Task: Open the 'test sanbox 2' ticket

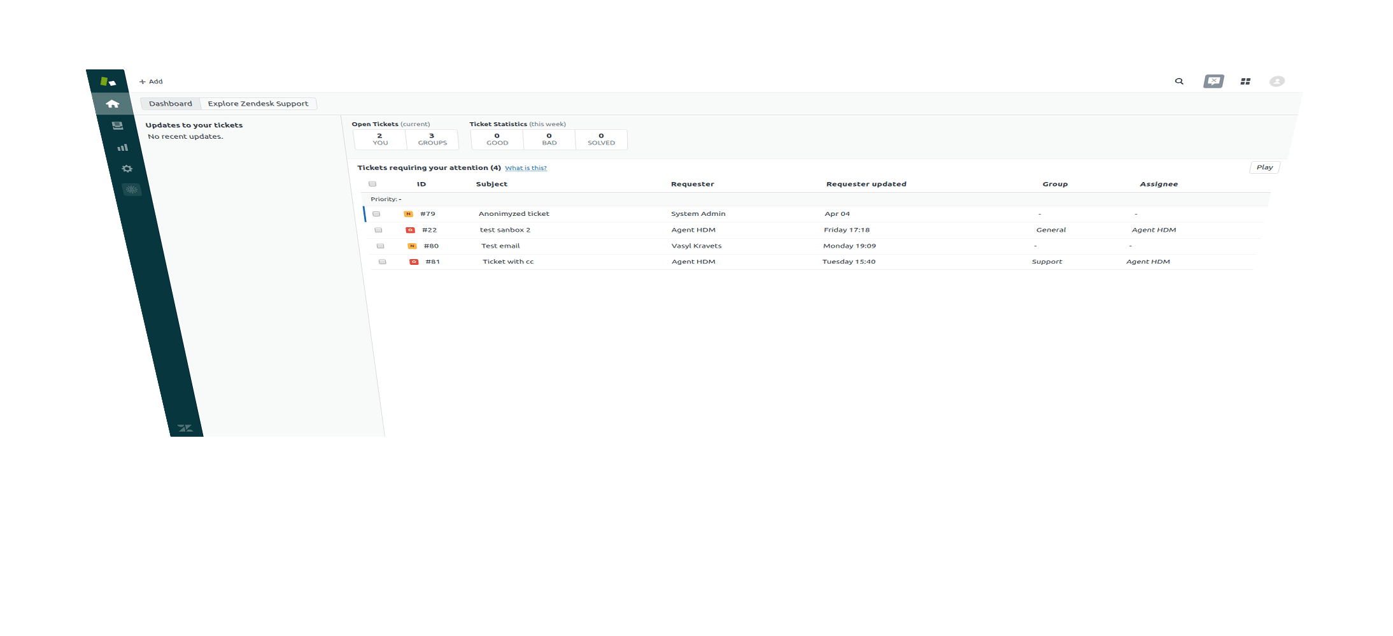Action: 505,230
